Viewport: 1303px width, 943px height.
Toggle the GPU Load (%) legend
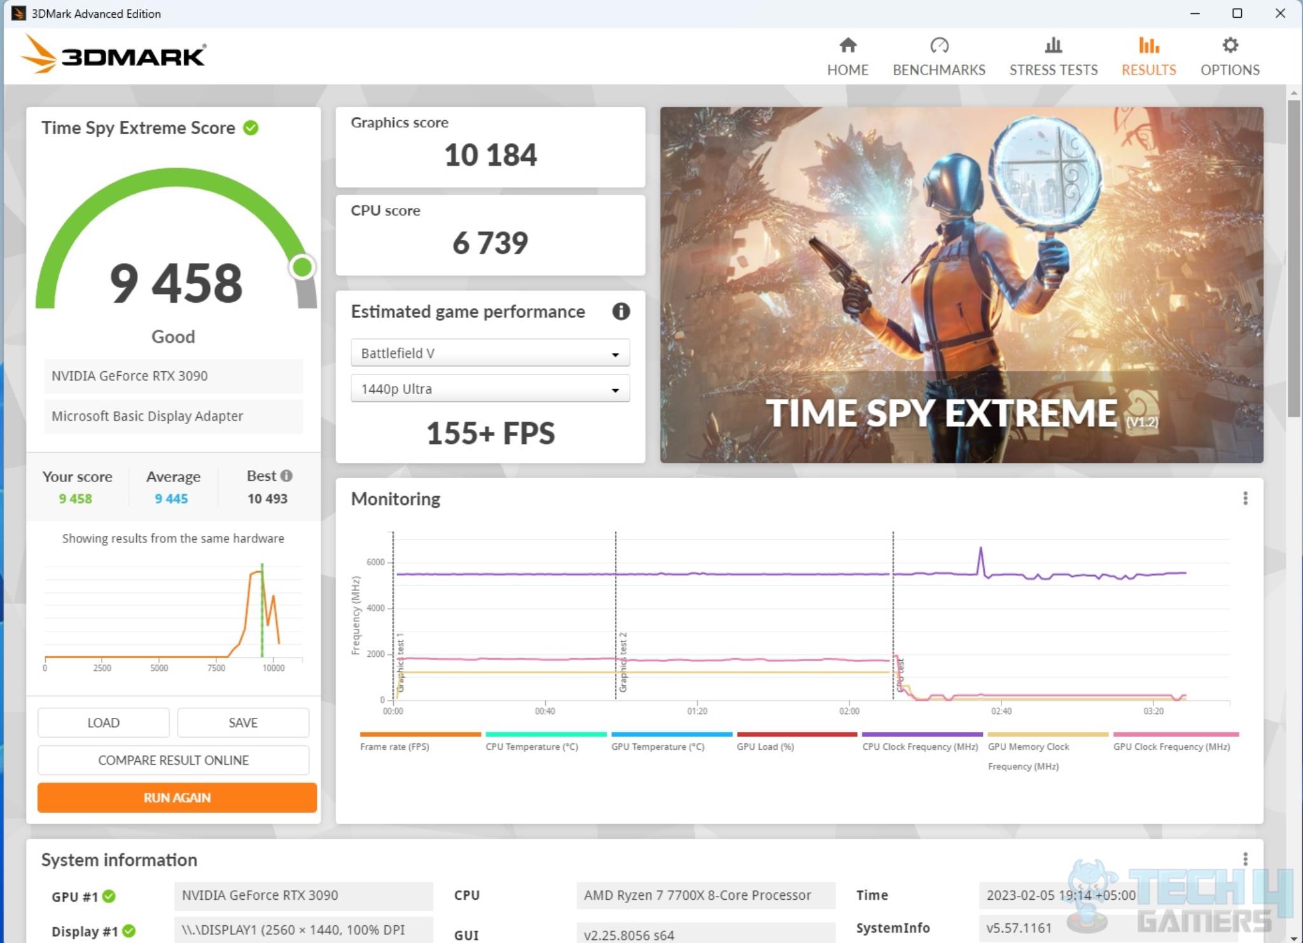(x=797, y=743)
